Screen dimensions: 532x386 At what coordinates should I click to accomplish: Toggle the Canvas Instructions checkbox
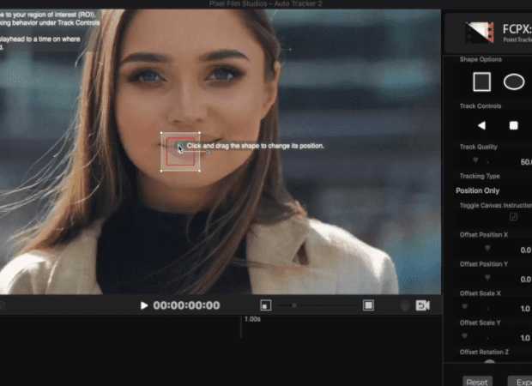point(513,217)
